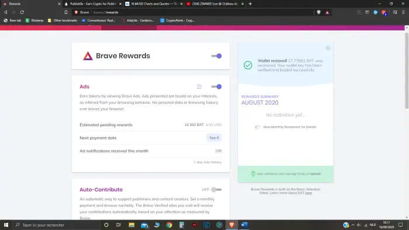Dismiss the Wallet restored notification
Image resolution: width=409 pixels, height=230 pixels.
tap(328, 48)
